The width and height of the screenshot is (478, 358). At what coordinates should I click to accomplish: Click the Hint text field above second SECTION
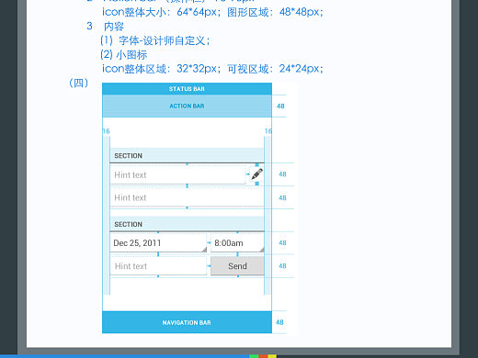click(x=187, y=197)
